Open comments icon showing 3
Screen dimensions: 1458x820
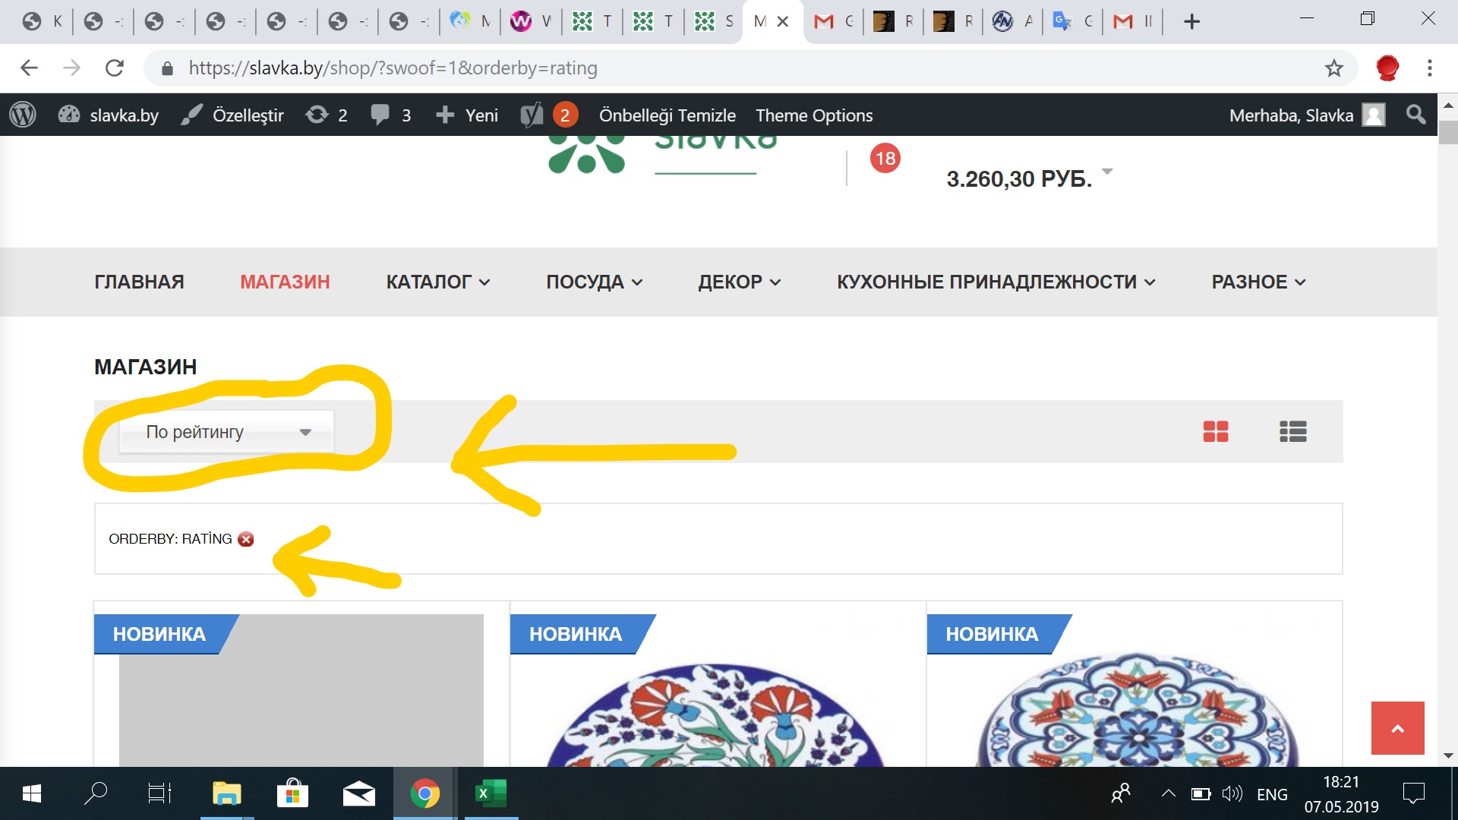pyautogui.click(x=390, y=115)
